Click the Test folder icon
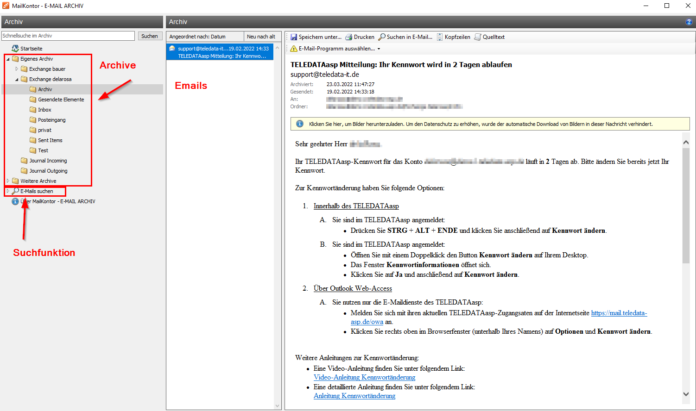 [33, 150]
